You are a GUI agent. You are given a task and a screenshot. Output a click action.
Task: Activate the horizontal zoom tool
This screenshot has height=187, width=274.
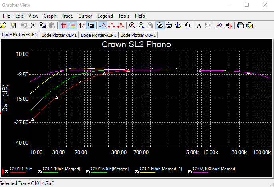coord(169,25)
